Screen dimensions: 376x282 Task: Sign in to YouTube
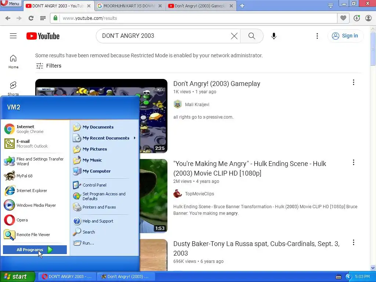click(345, 36)
